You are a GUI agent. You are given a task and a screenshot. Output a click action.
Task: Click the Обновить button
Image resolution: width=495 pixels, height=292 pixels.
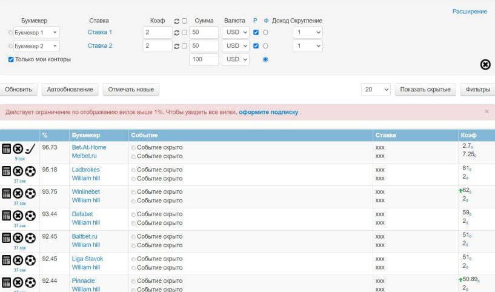18,89
